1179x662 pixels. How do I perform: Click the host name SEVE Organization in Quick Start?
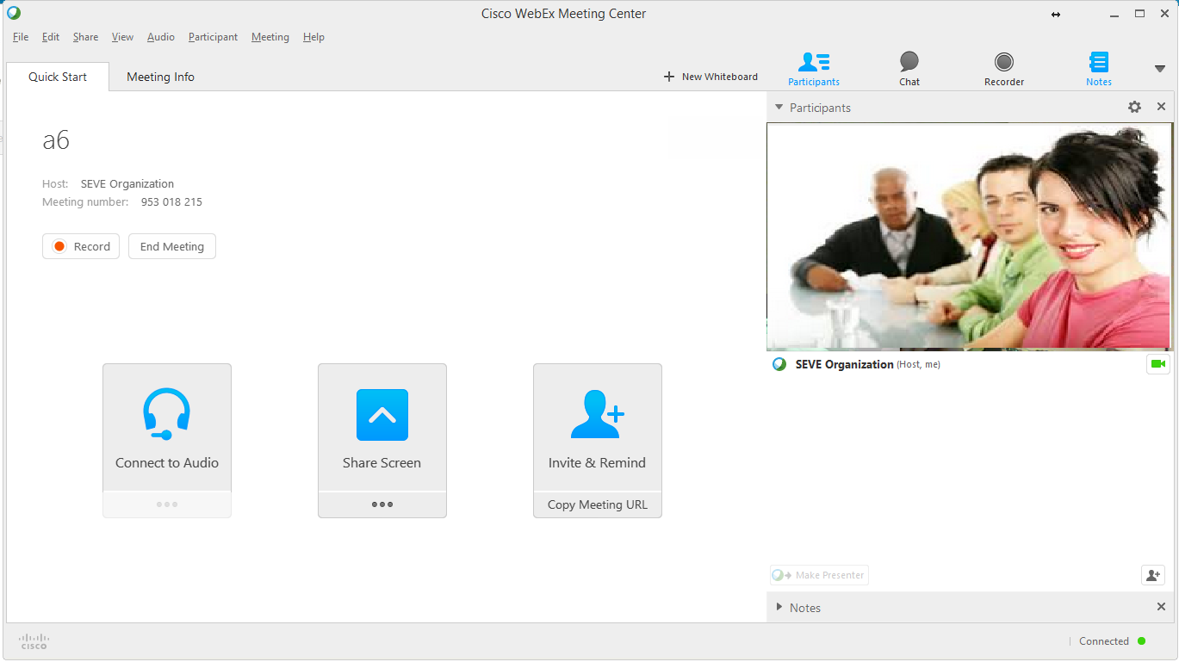point(127,184)
